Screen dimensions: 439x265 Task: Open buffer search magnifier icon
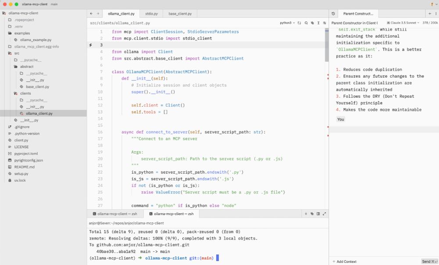pos(306,23)
